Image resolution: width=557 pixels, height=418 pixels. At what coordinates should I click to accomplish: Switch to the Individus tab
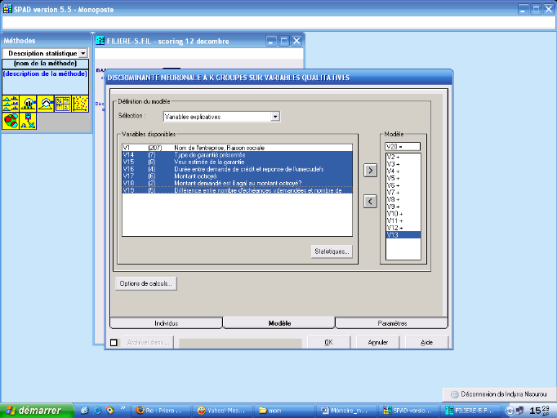click(x=166, y=323)
